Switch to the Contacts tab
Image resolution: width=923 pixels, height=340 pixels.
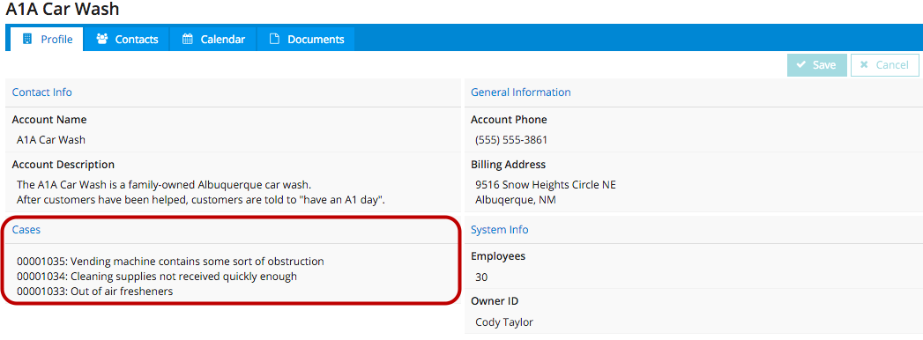(127, 39)
